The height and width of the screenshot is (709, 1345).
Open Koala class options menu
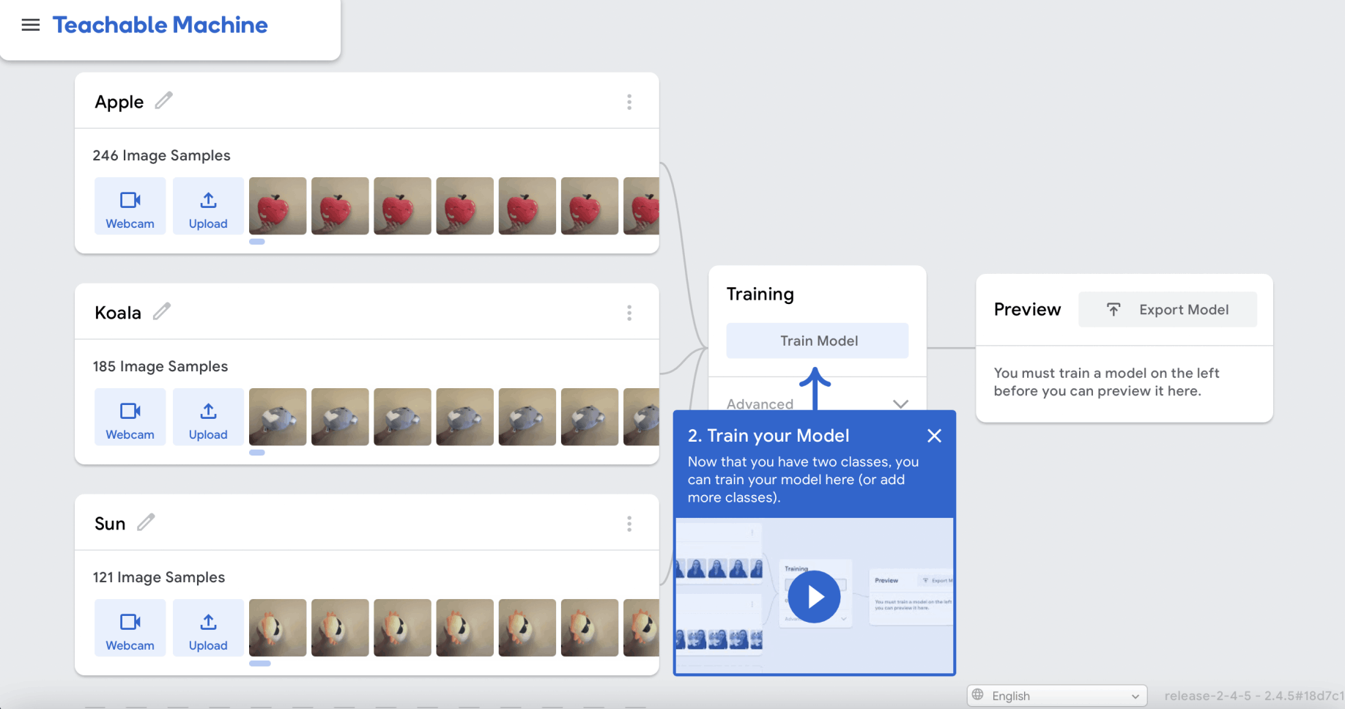tap(629, 313)
